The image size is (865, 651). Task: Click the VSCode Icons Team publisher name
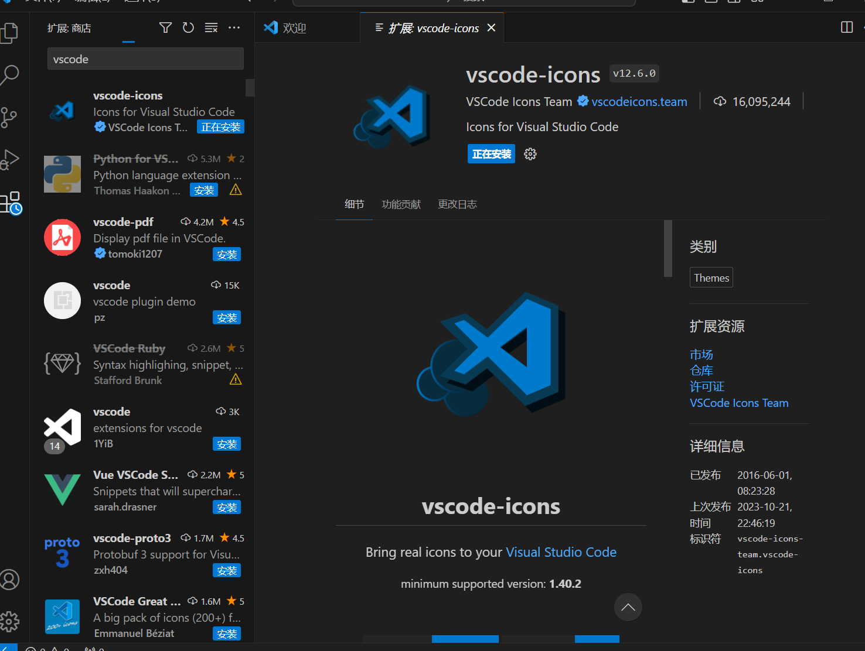pos(519,102)
